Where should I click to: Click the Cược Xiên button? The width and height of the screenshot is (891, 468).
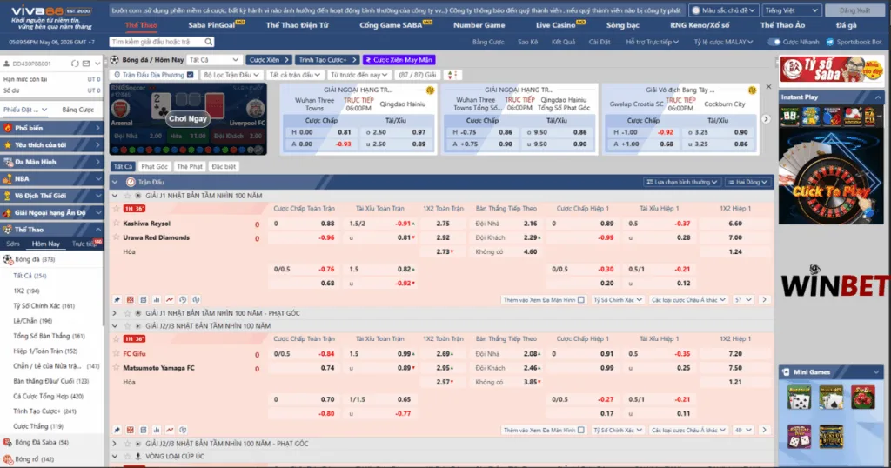point(269,60)
